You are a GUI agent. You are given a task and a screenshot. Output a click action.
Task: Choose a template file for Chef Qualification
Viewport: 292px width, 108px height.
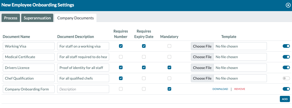point(202,78)
